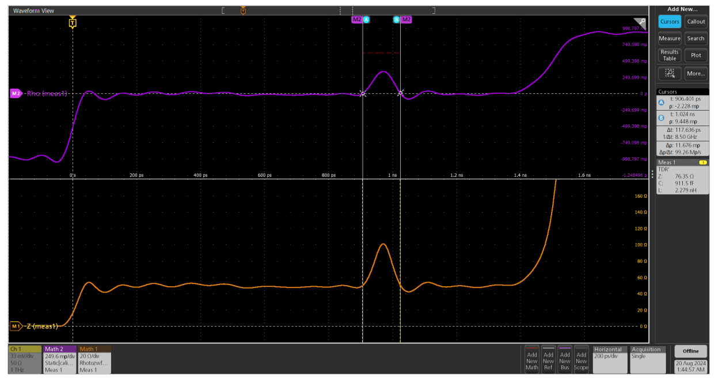Click the Waveform View title

pos(34,11)
